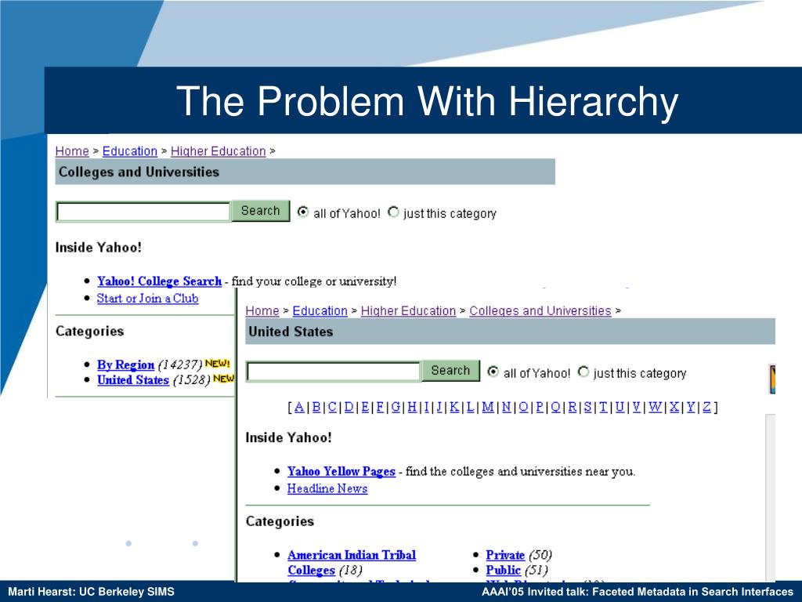Jump to letter Z in alphabet index
The width and height of the screenshot is (802, 602).
tap(706, 408)
